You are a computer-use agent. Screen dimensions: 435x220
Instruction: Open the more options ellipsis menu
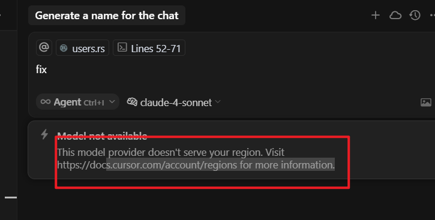432,15
